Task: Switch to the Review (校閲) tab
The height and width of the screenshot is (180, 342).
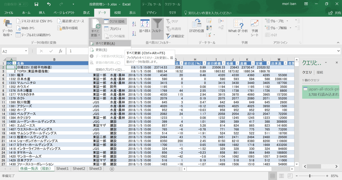Action: 118,13
